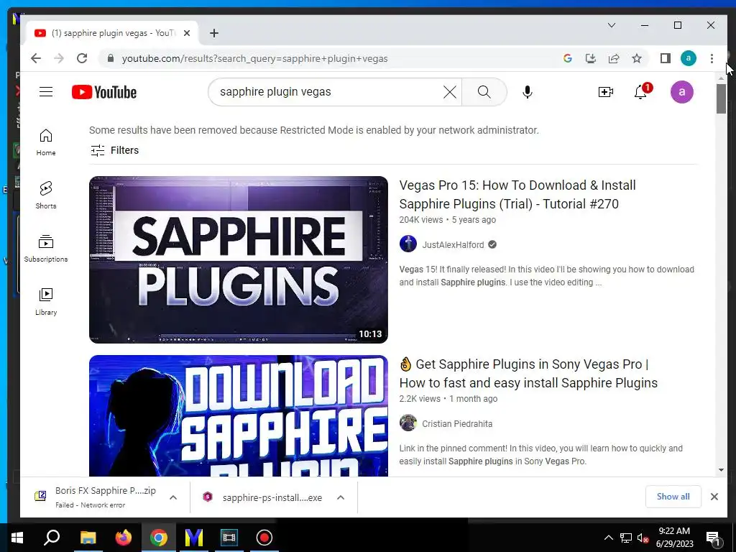Clear the search box with the X

pyautogui.click(x=450, y=92)
